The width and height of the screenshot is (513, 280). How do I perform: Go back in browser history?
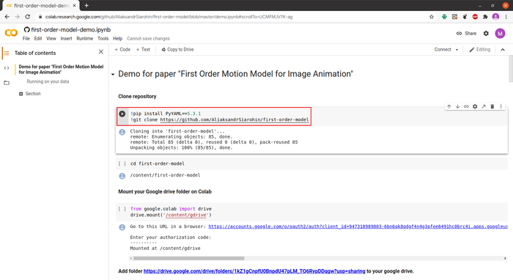7,17
